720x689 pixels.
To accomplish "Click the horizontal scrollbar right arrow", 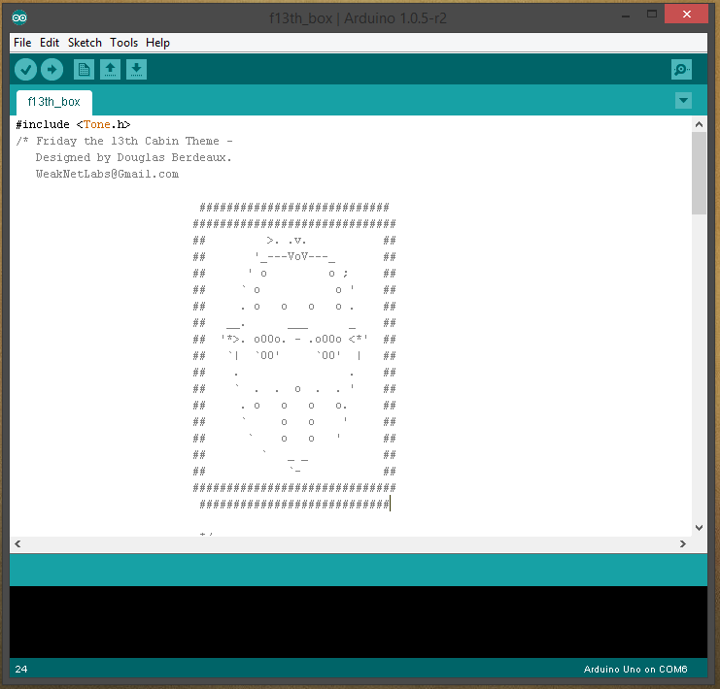I will 683,543.
